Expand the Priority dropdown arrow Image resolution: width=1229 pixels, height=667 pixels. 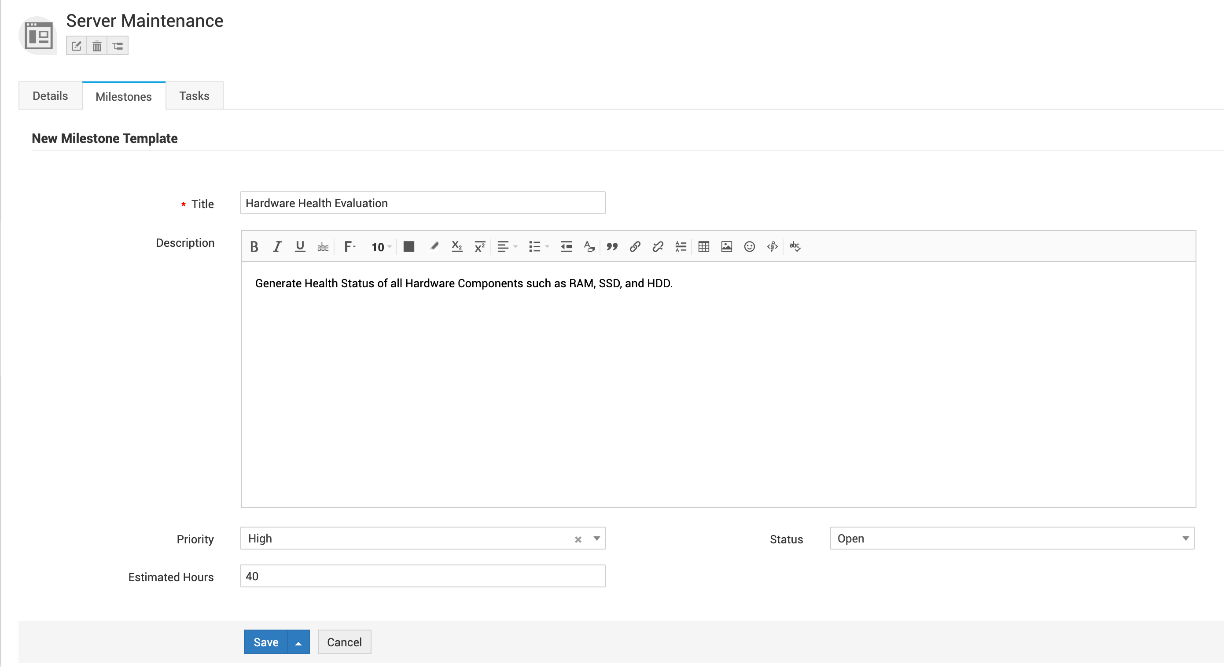click(x=596, y=538)
